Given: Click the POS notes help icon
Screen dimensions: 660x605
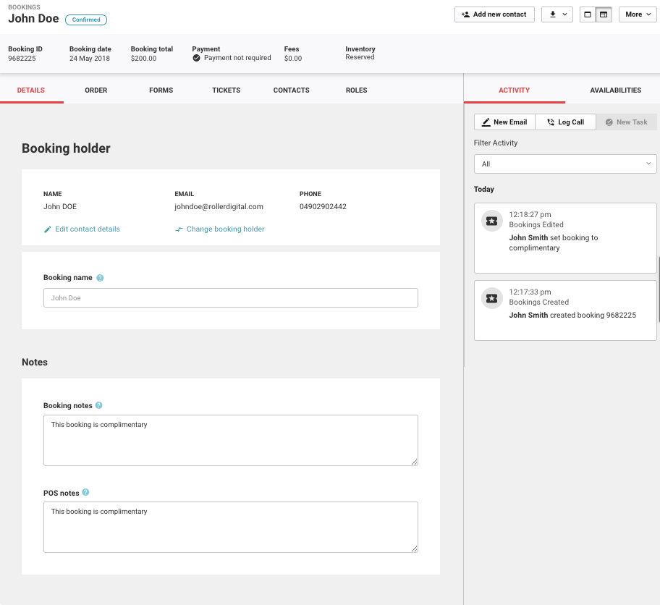Looking at the screenshot, I should click(x=85, y=493).
